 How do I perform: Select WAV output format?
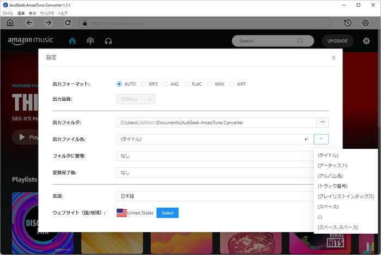pos(210,84)
